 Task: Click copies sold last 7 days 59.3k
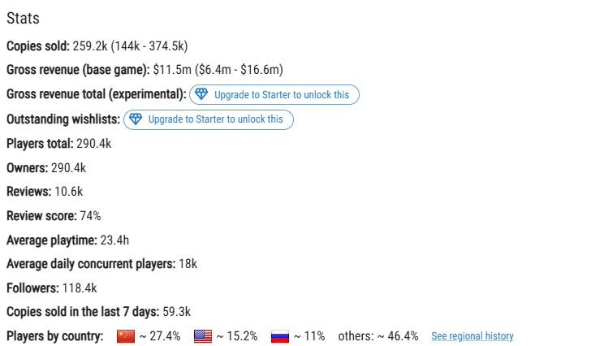(x=176, y=312)
